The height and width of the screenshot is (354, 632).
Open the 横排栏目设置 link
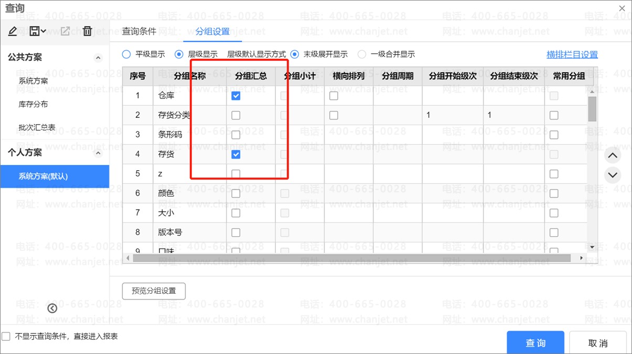click(572, 54)
